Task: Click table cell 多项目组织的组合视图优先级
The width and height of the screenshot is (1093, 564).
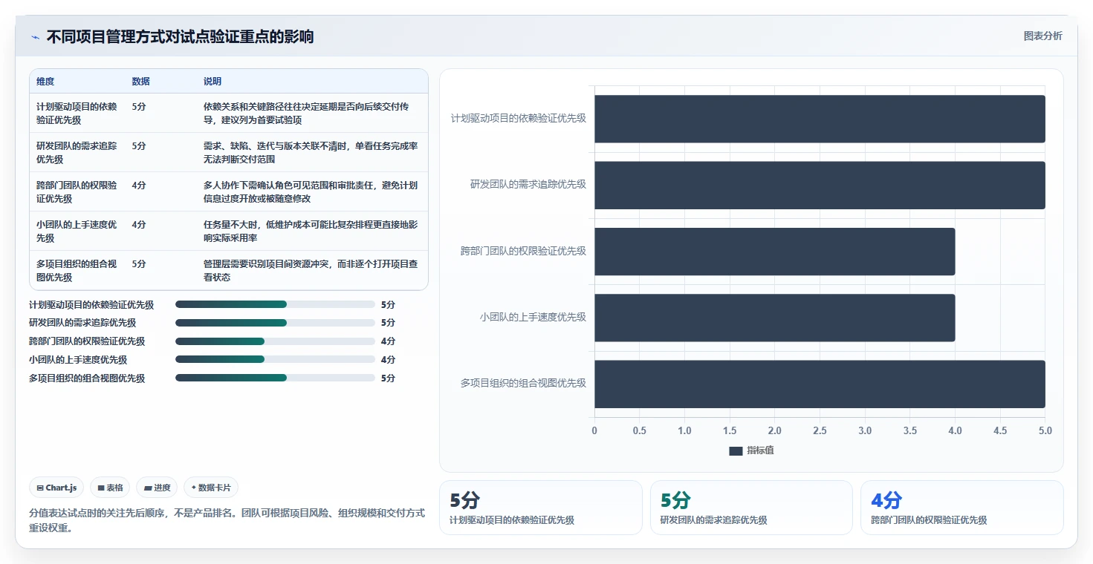Action: click(x=77, y=270)
